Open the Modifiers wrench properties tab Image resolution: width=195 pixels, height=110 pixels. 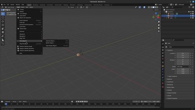(x=163, y=69)
